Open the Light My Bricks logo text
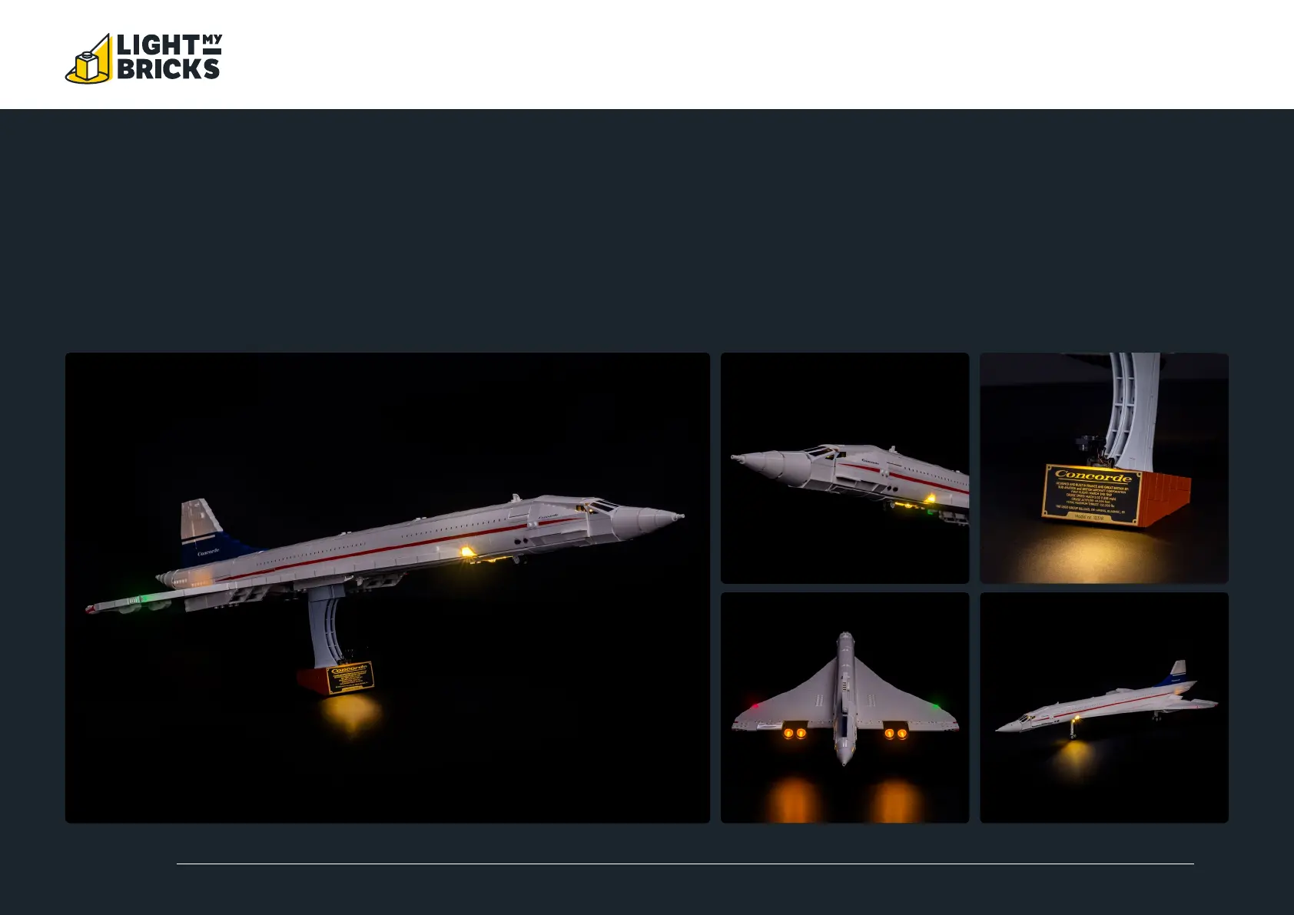This screenshot has height=915, width=1294. coord(169,57)
